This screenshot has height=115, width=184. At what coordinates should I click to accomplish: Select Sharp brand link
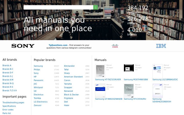pos(67,73)
